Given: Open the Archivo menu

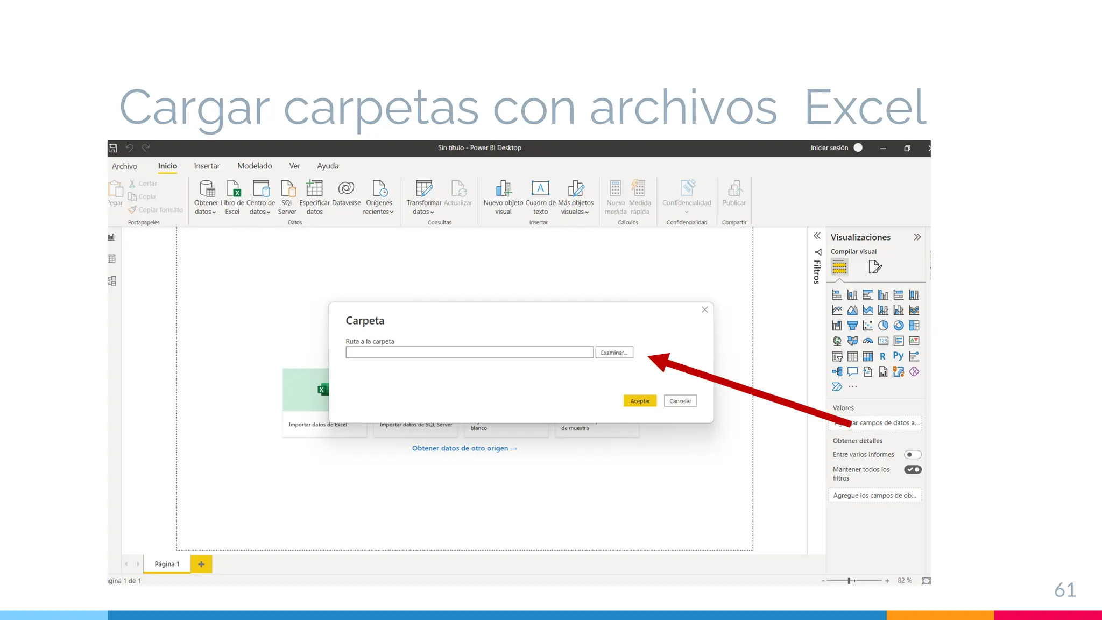Looking at the screenshot, I should 124,166.
